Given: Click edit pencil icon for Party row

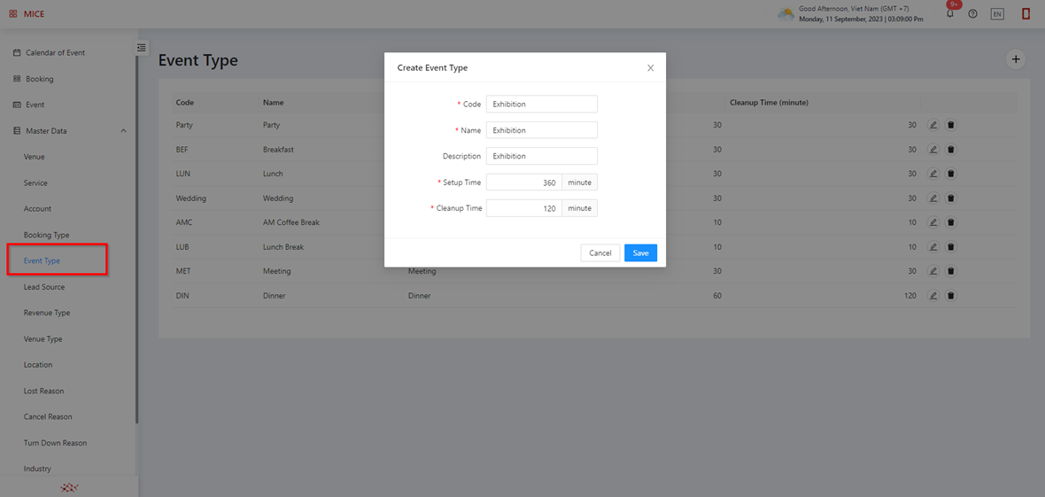Looking at the screenshot, I should click(x=933, y=125).
